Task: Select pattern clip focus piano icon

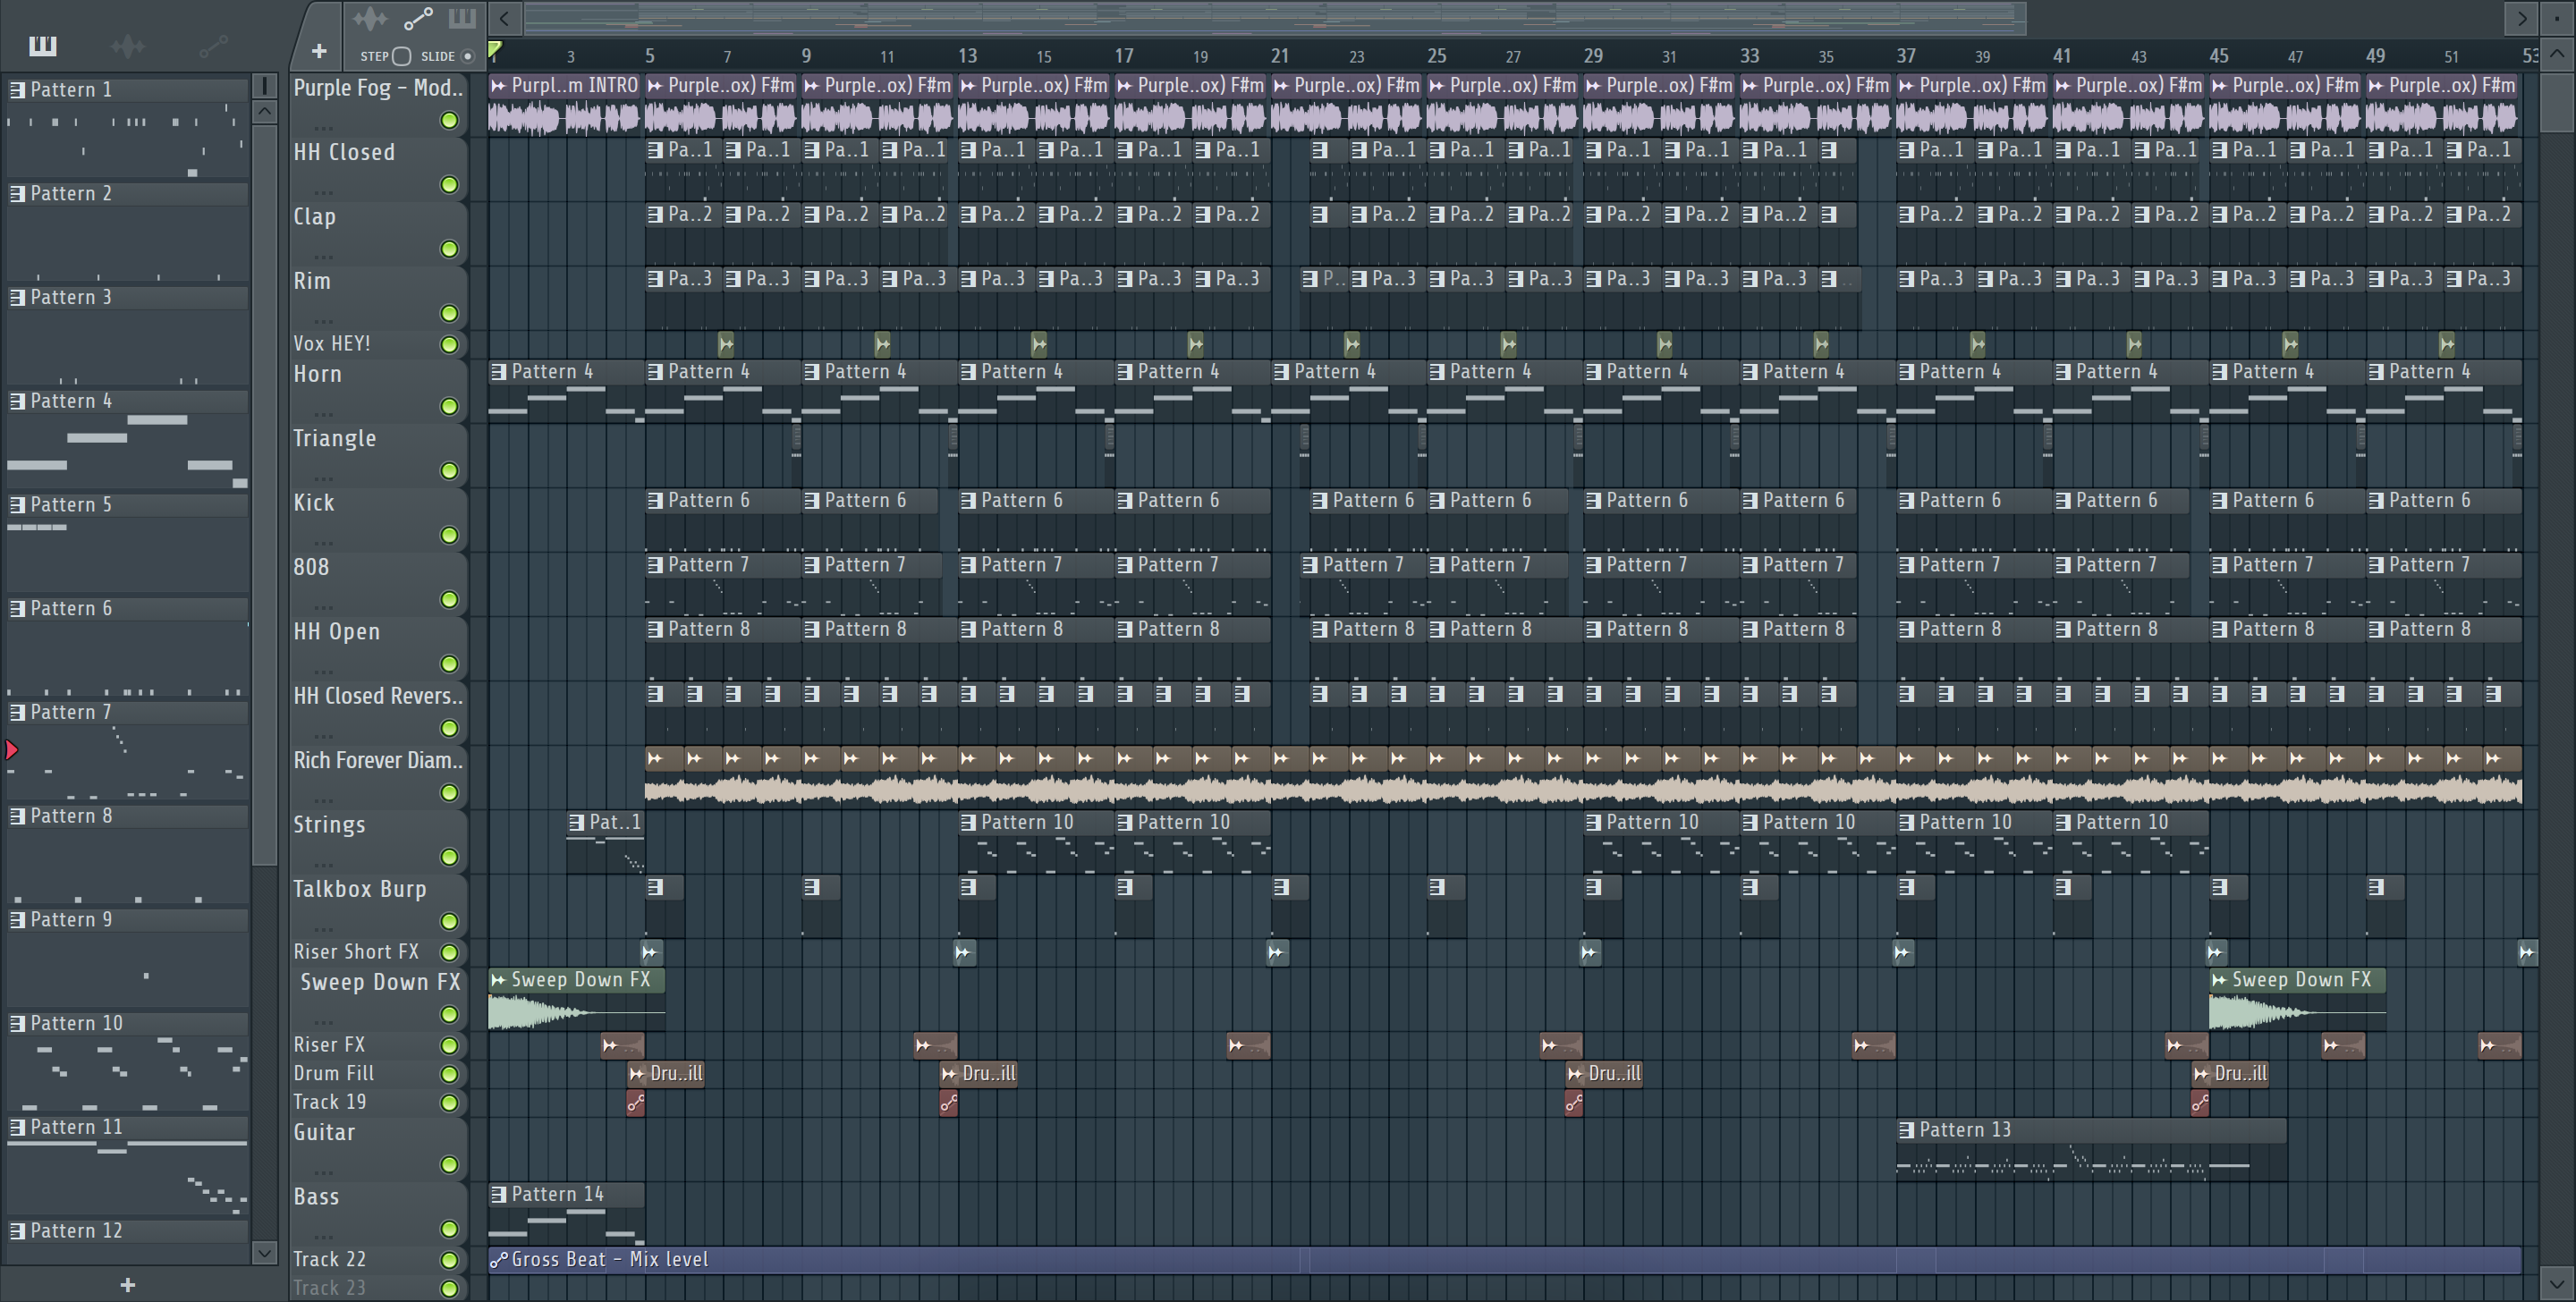Action: pos(462,18)
